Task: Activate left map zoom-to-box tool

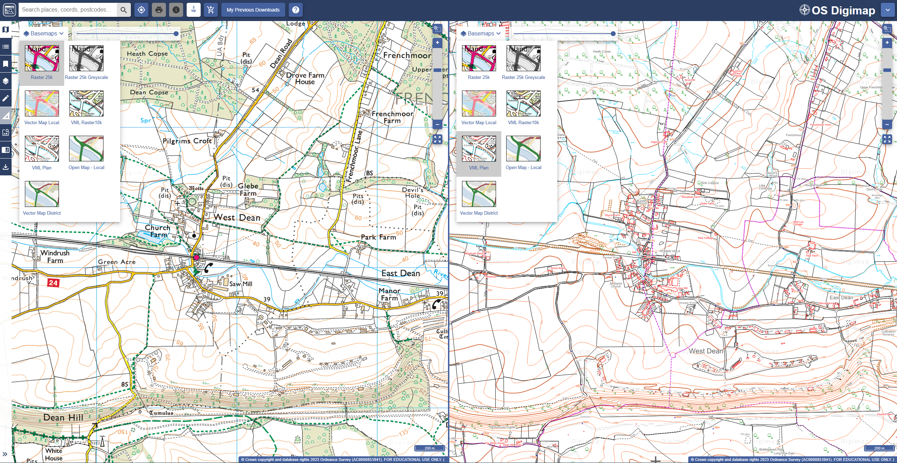Action: click(x=437, y=29)
